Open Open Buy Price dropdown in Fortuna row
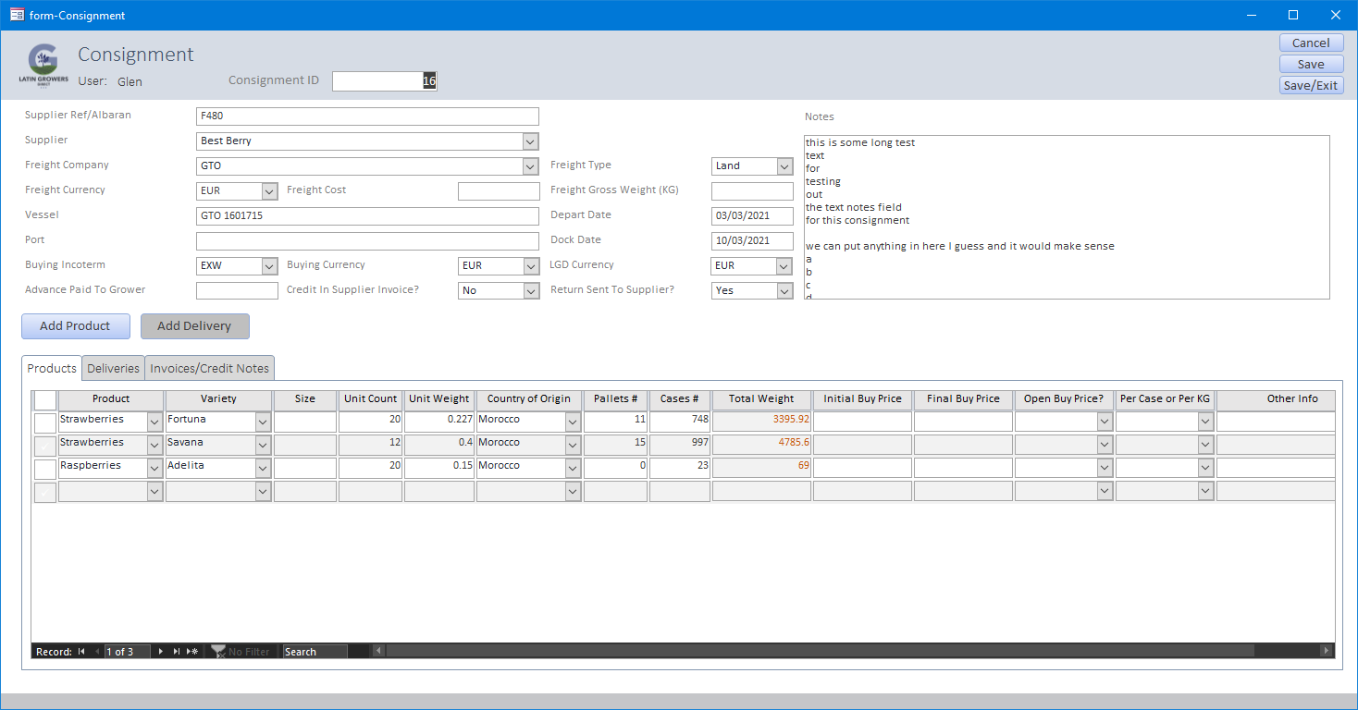The width and height of the screenshot is (1358, 710). point(1105,422)
